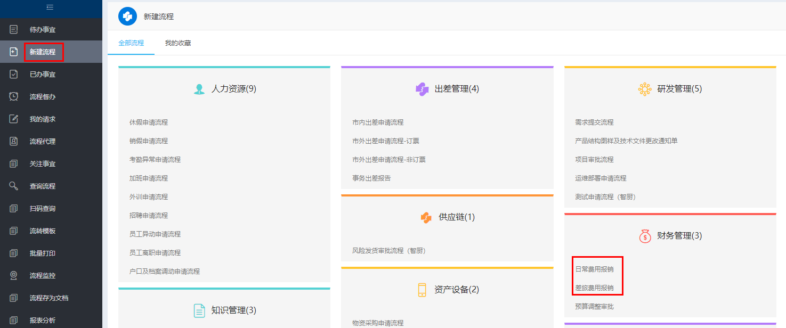
Task: Click the 已办事宜 checkmark icon
Action: click(x=14, y=75)
